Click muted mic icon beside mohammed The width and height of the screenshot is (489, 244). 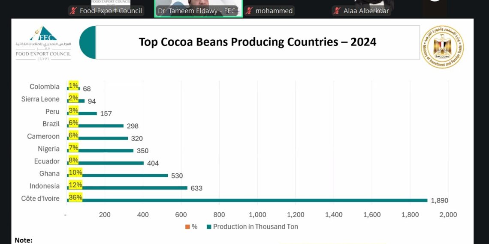(249, 11)
